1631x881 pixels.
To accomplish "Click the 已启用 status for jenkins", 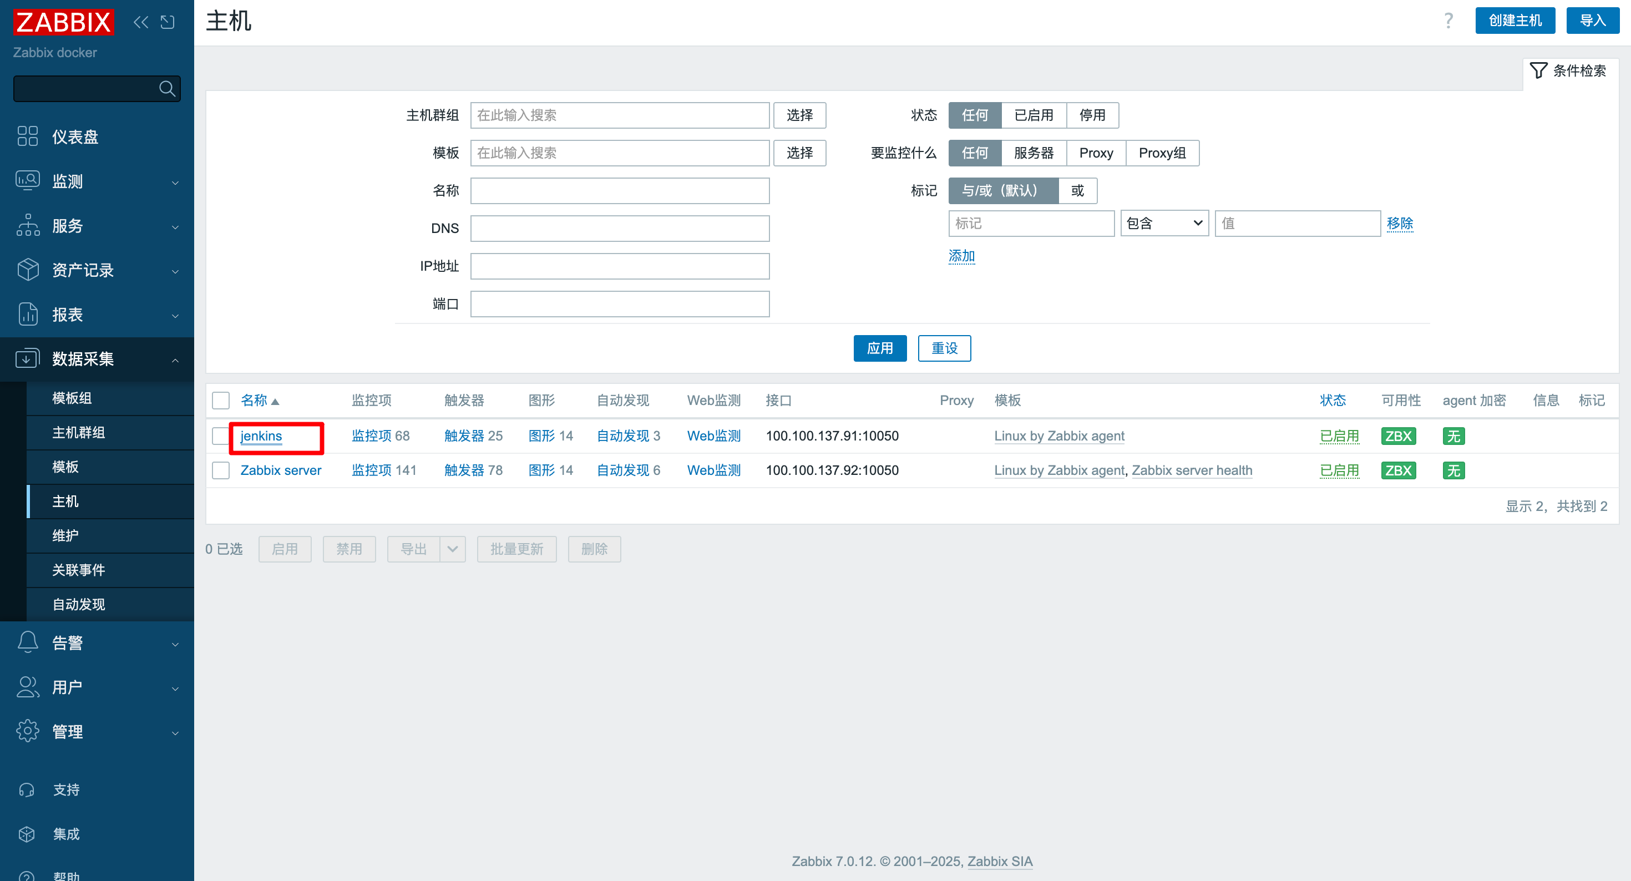I will pyautogui.click(x=1339, y=436).
